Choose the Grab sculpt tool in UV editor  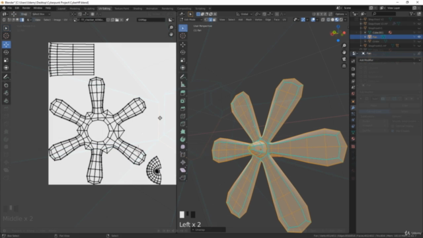tap(6, 85)
